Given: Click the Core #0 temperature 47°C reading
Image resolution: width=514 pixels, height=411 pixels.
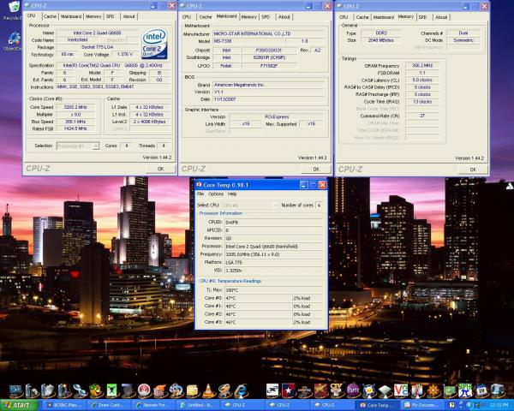Looking at the screenshot, I should [x=258, y=298].
